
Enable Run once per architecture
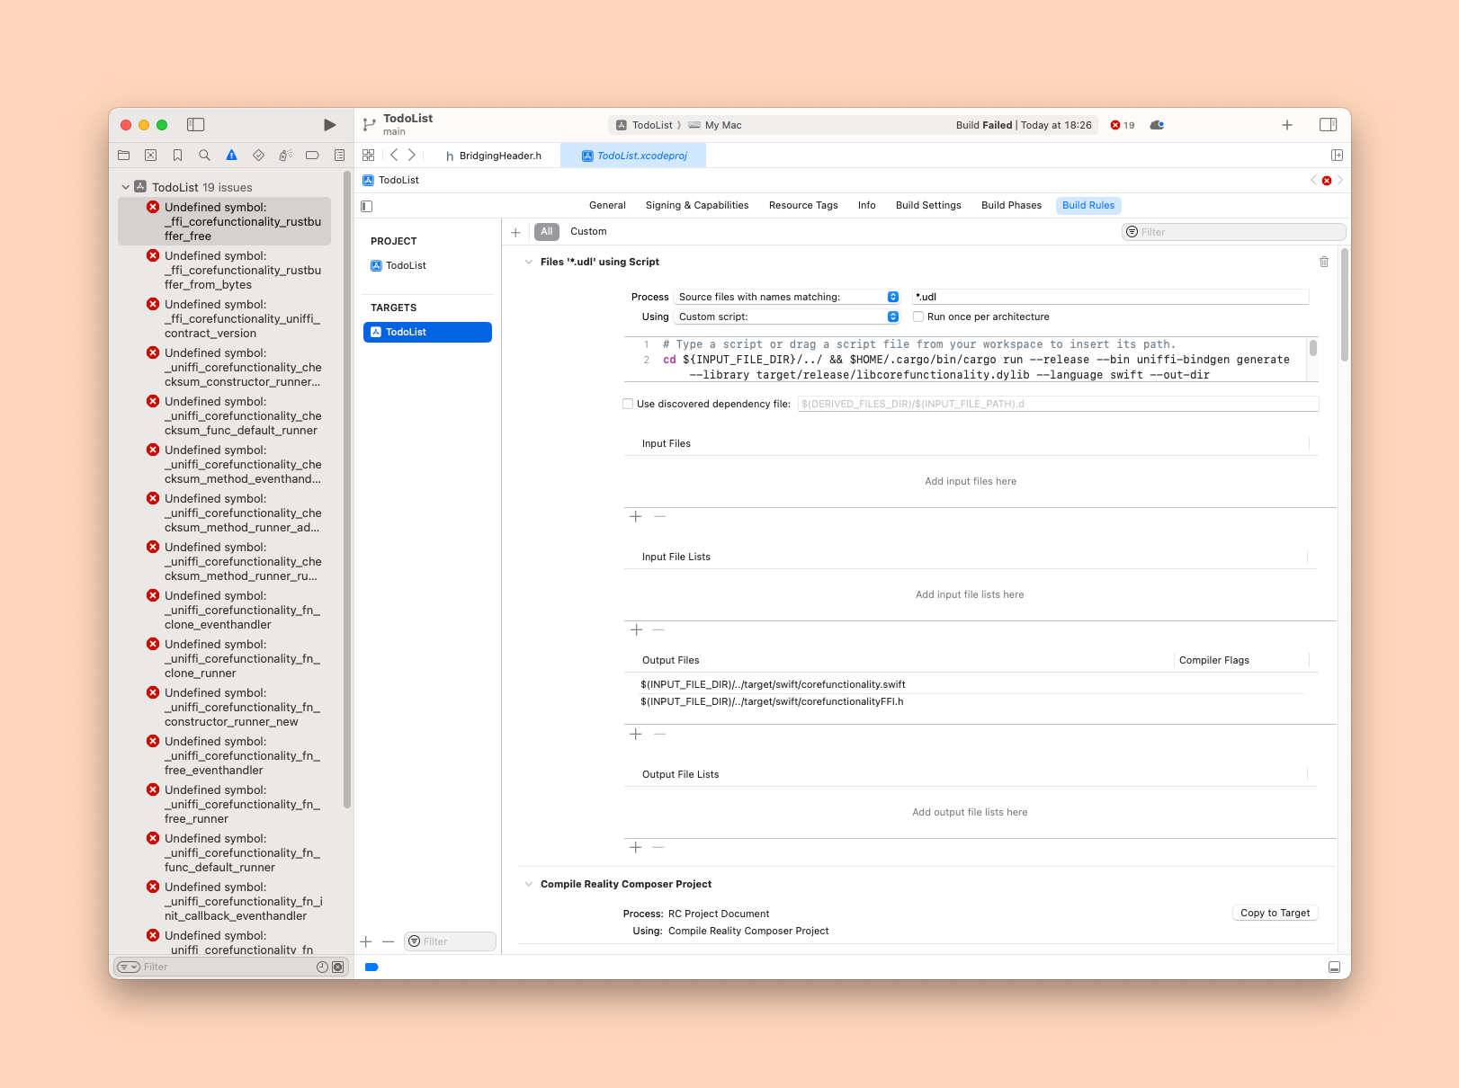tap(918, 317)
